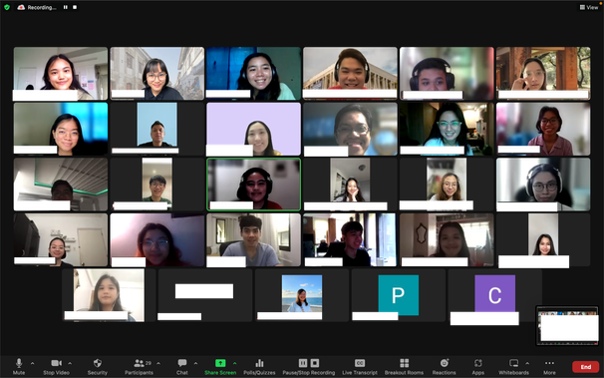Open Breakout Rooms
The image size is (604, 378).
[x=404, y=366]
